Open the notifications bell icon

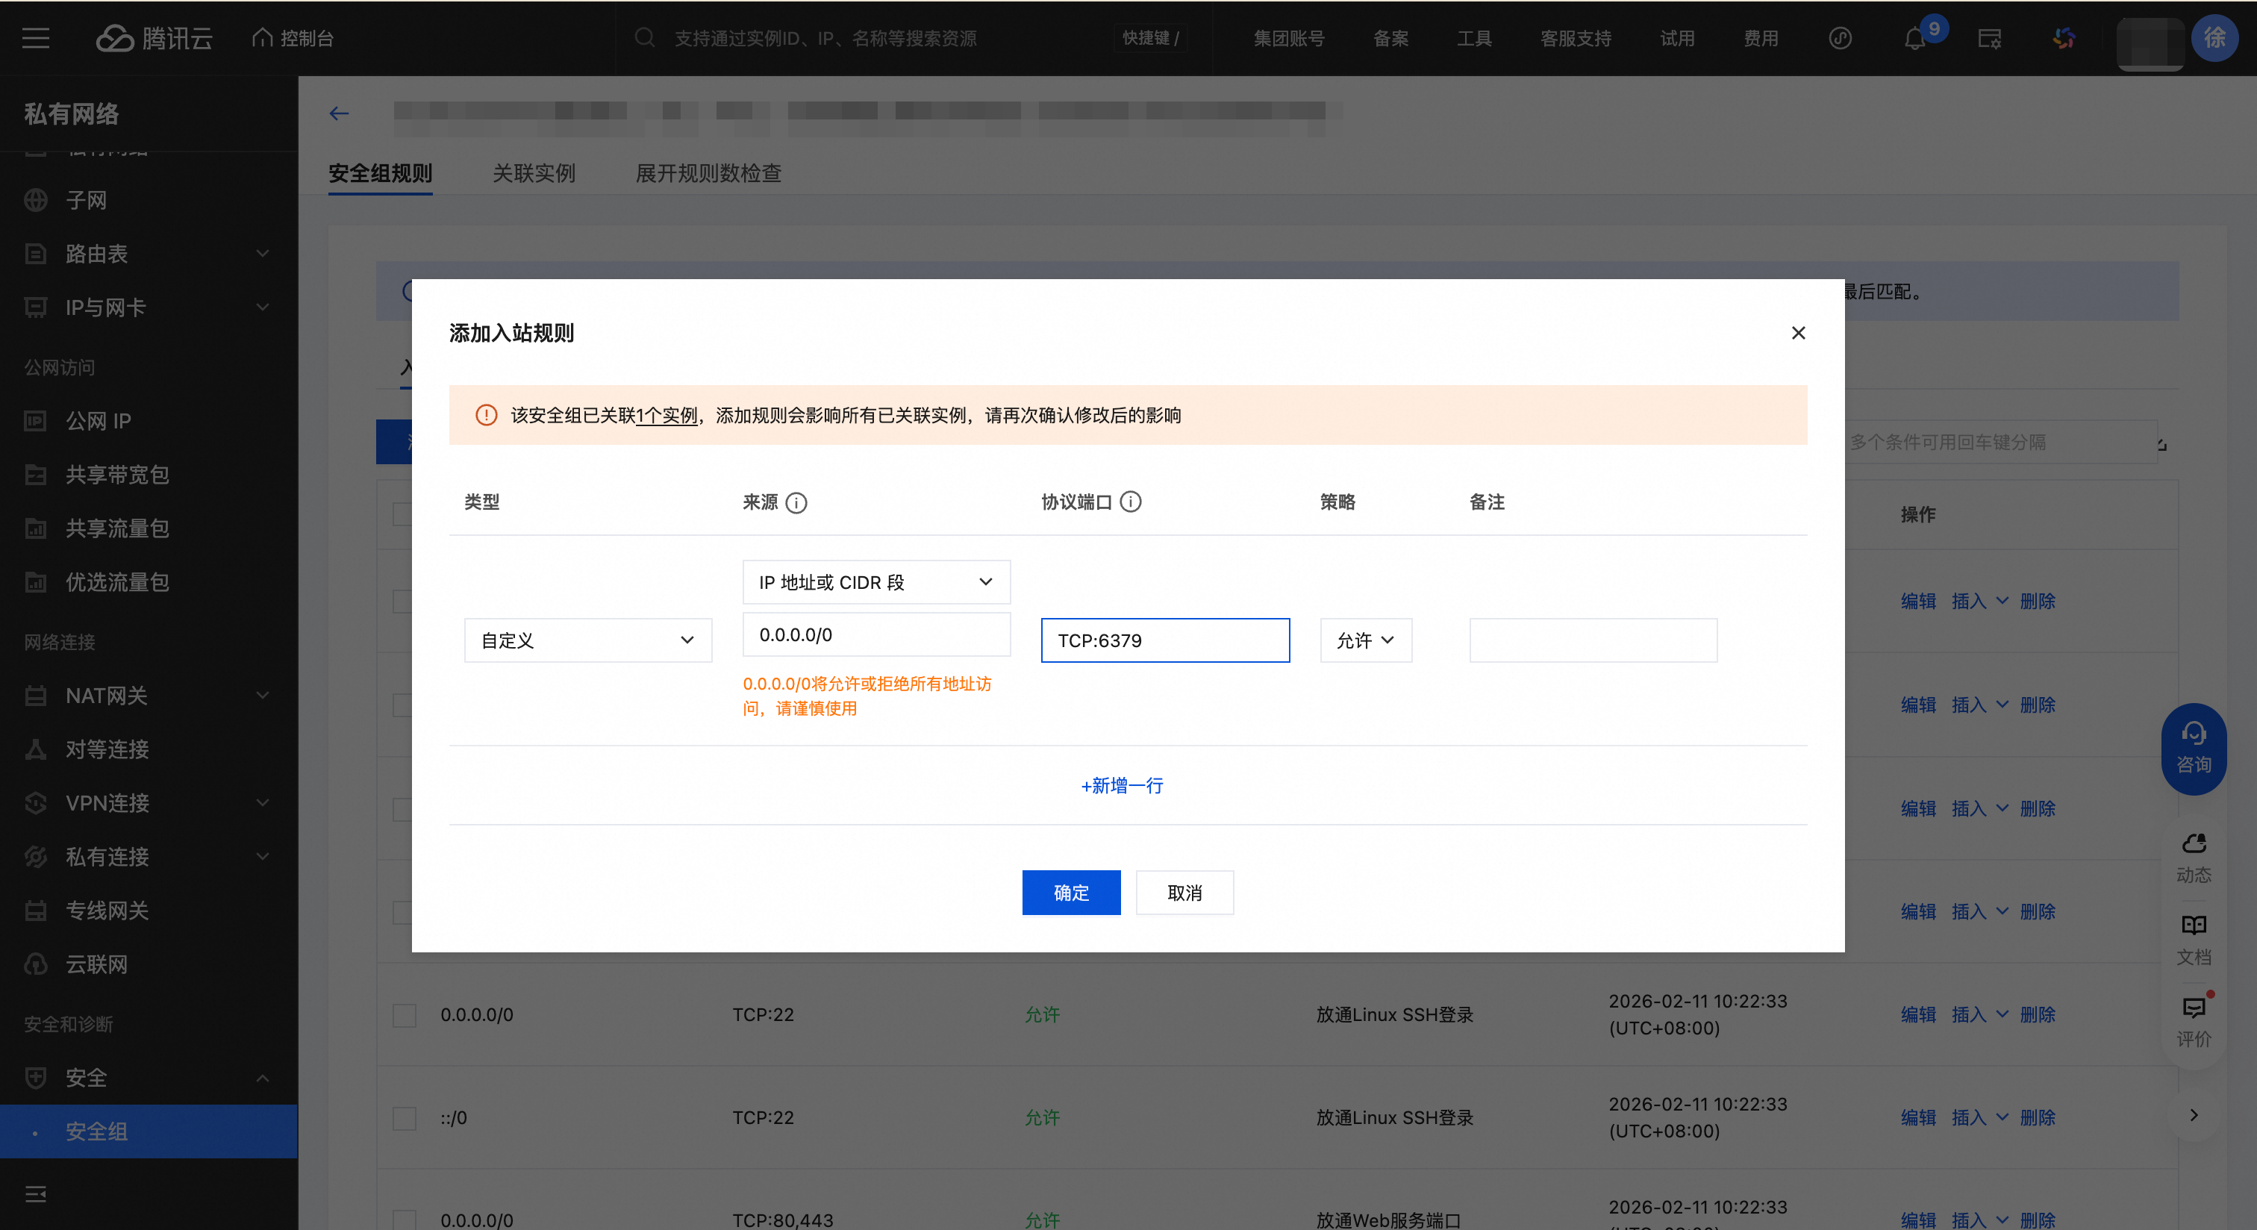[1915, 39]
